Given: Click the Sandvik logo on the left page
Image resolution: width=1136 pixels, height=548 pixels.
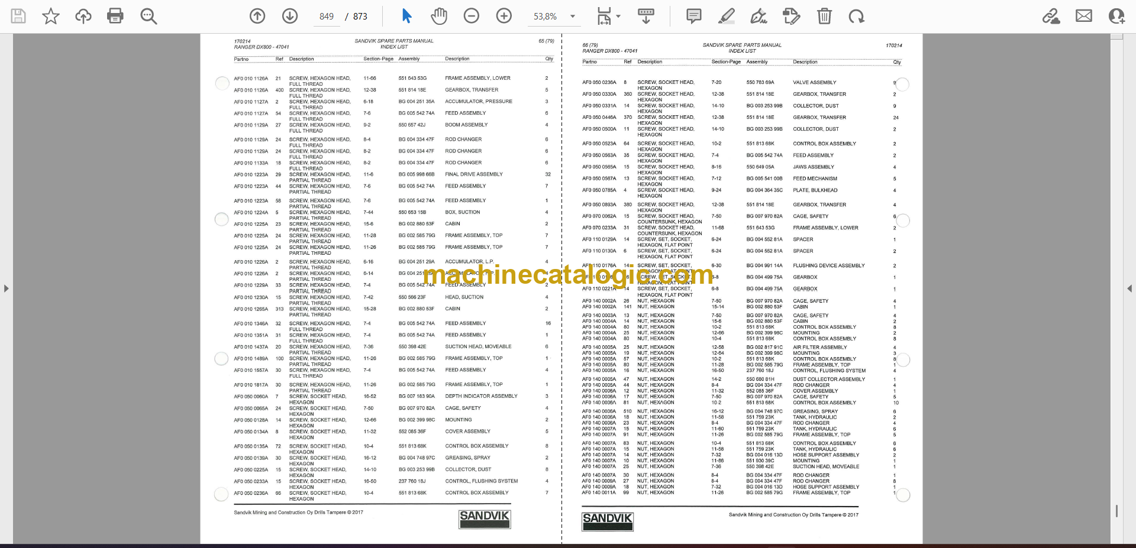Looking at the screenshot, I should point(485,519).
